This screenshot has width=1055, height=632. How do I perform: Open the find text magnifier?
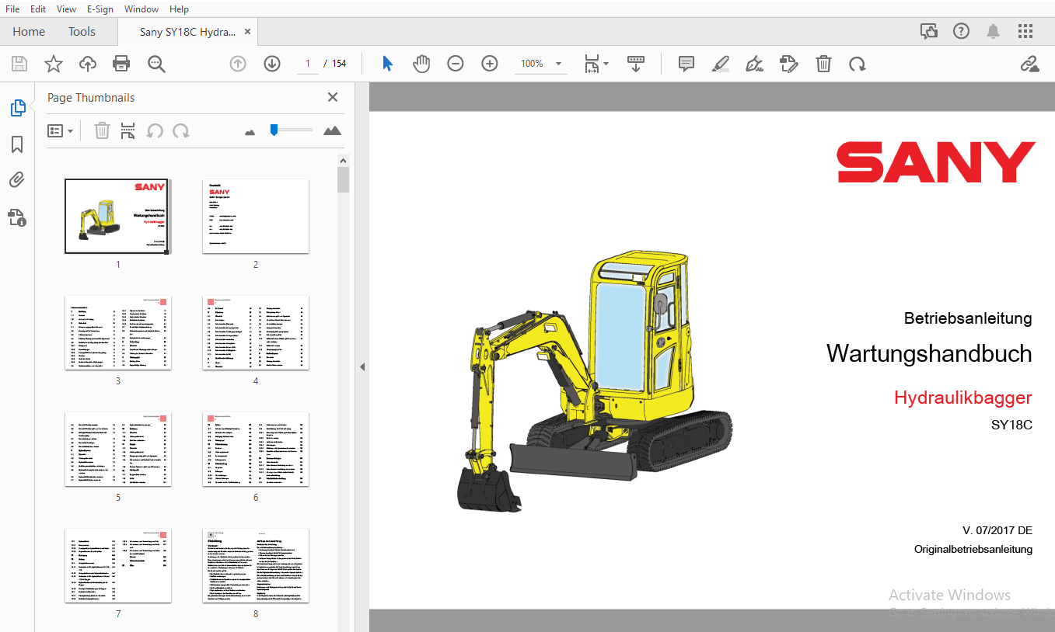156,64
